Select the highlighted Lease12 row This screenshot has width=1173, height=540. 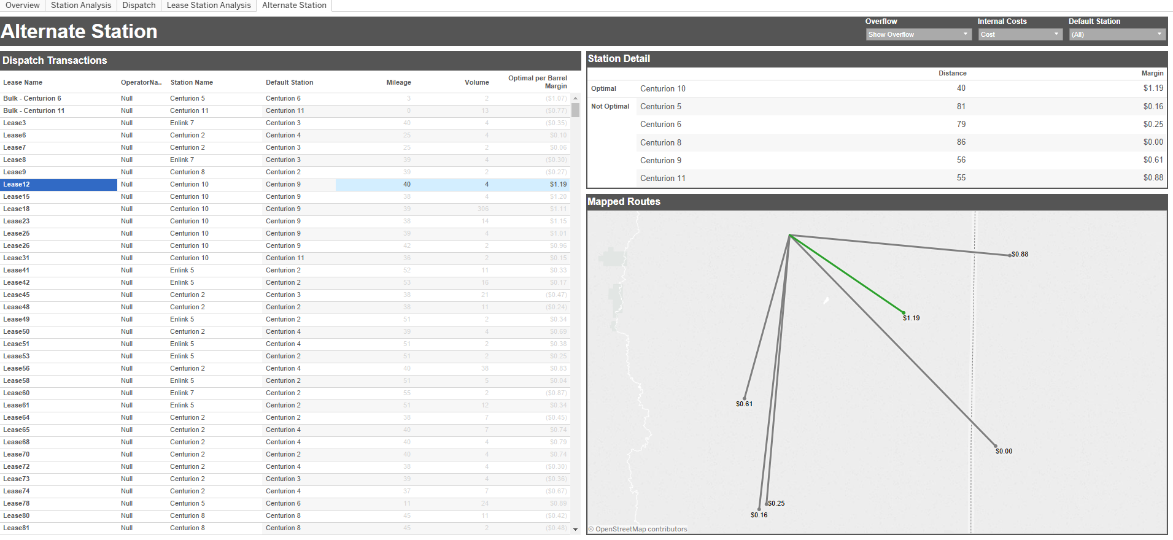coord(17,185)
